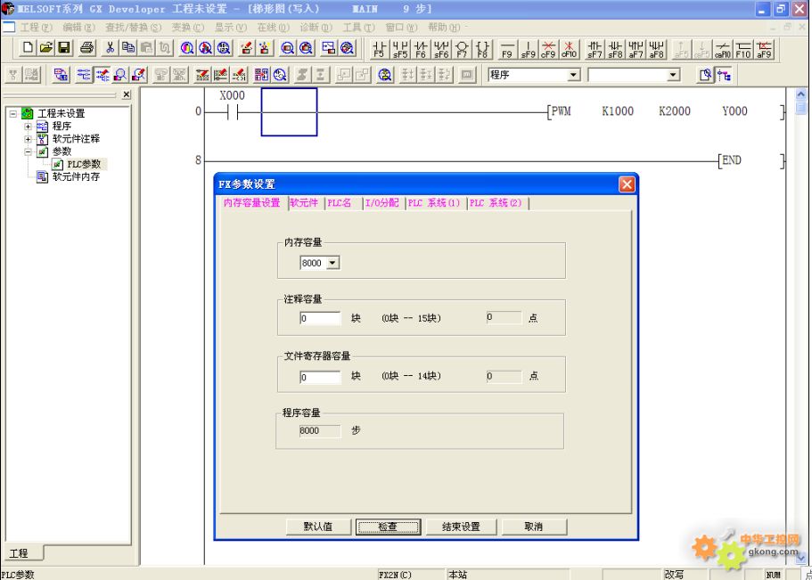
Task: Draw horizontal line F9
Action: [x=507, y=49]
